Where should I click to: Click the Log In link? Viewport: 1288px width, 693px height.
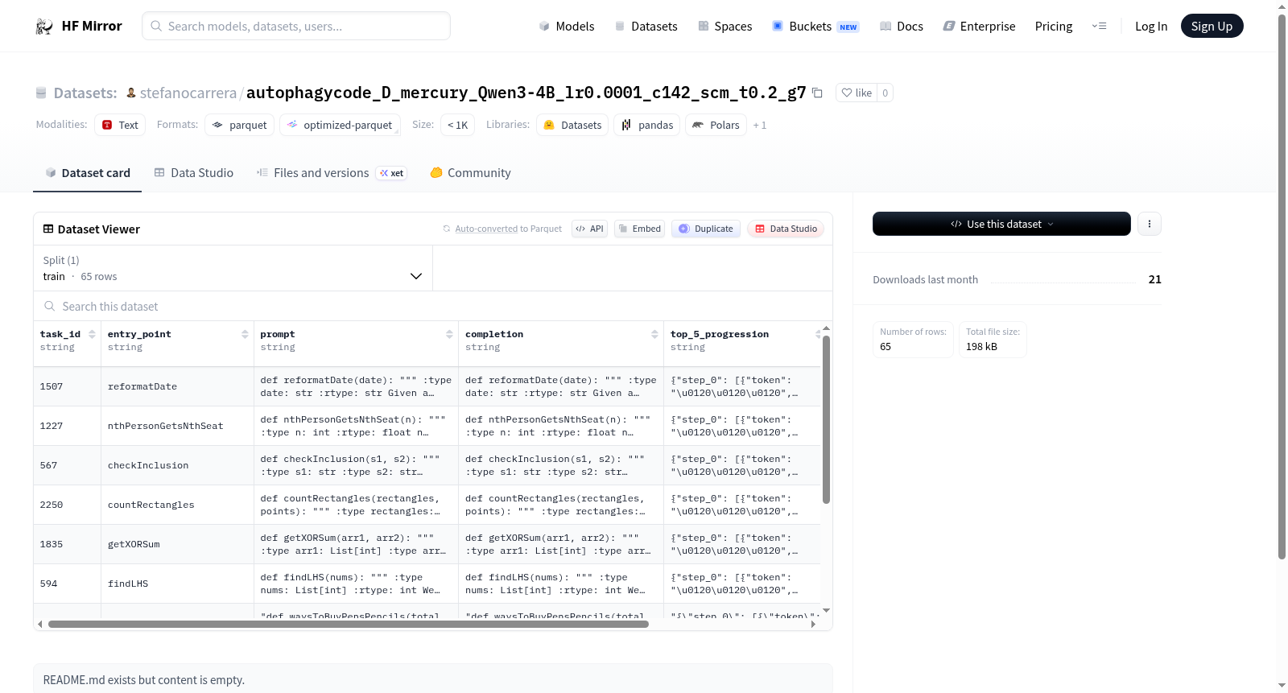pos(1151,26)
